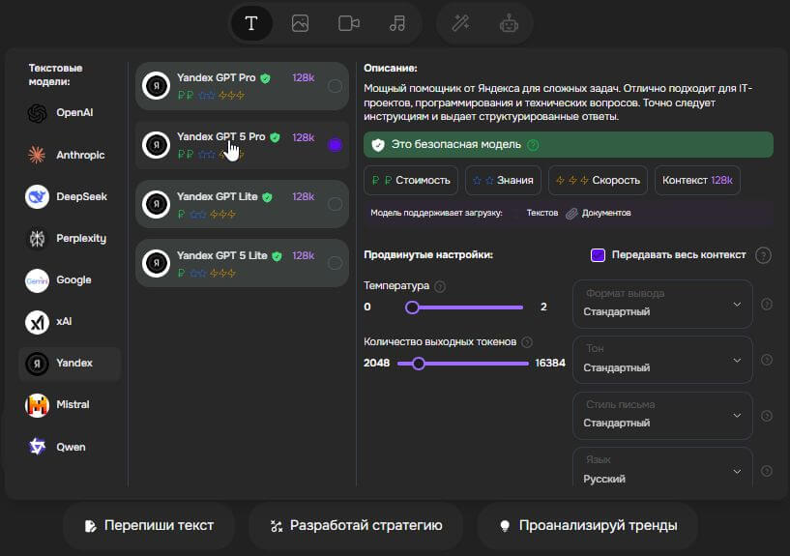Click help icon beside Тон dropdown
The width and height of the screenshot is (790, 556).
tap(767, 360)
